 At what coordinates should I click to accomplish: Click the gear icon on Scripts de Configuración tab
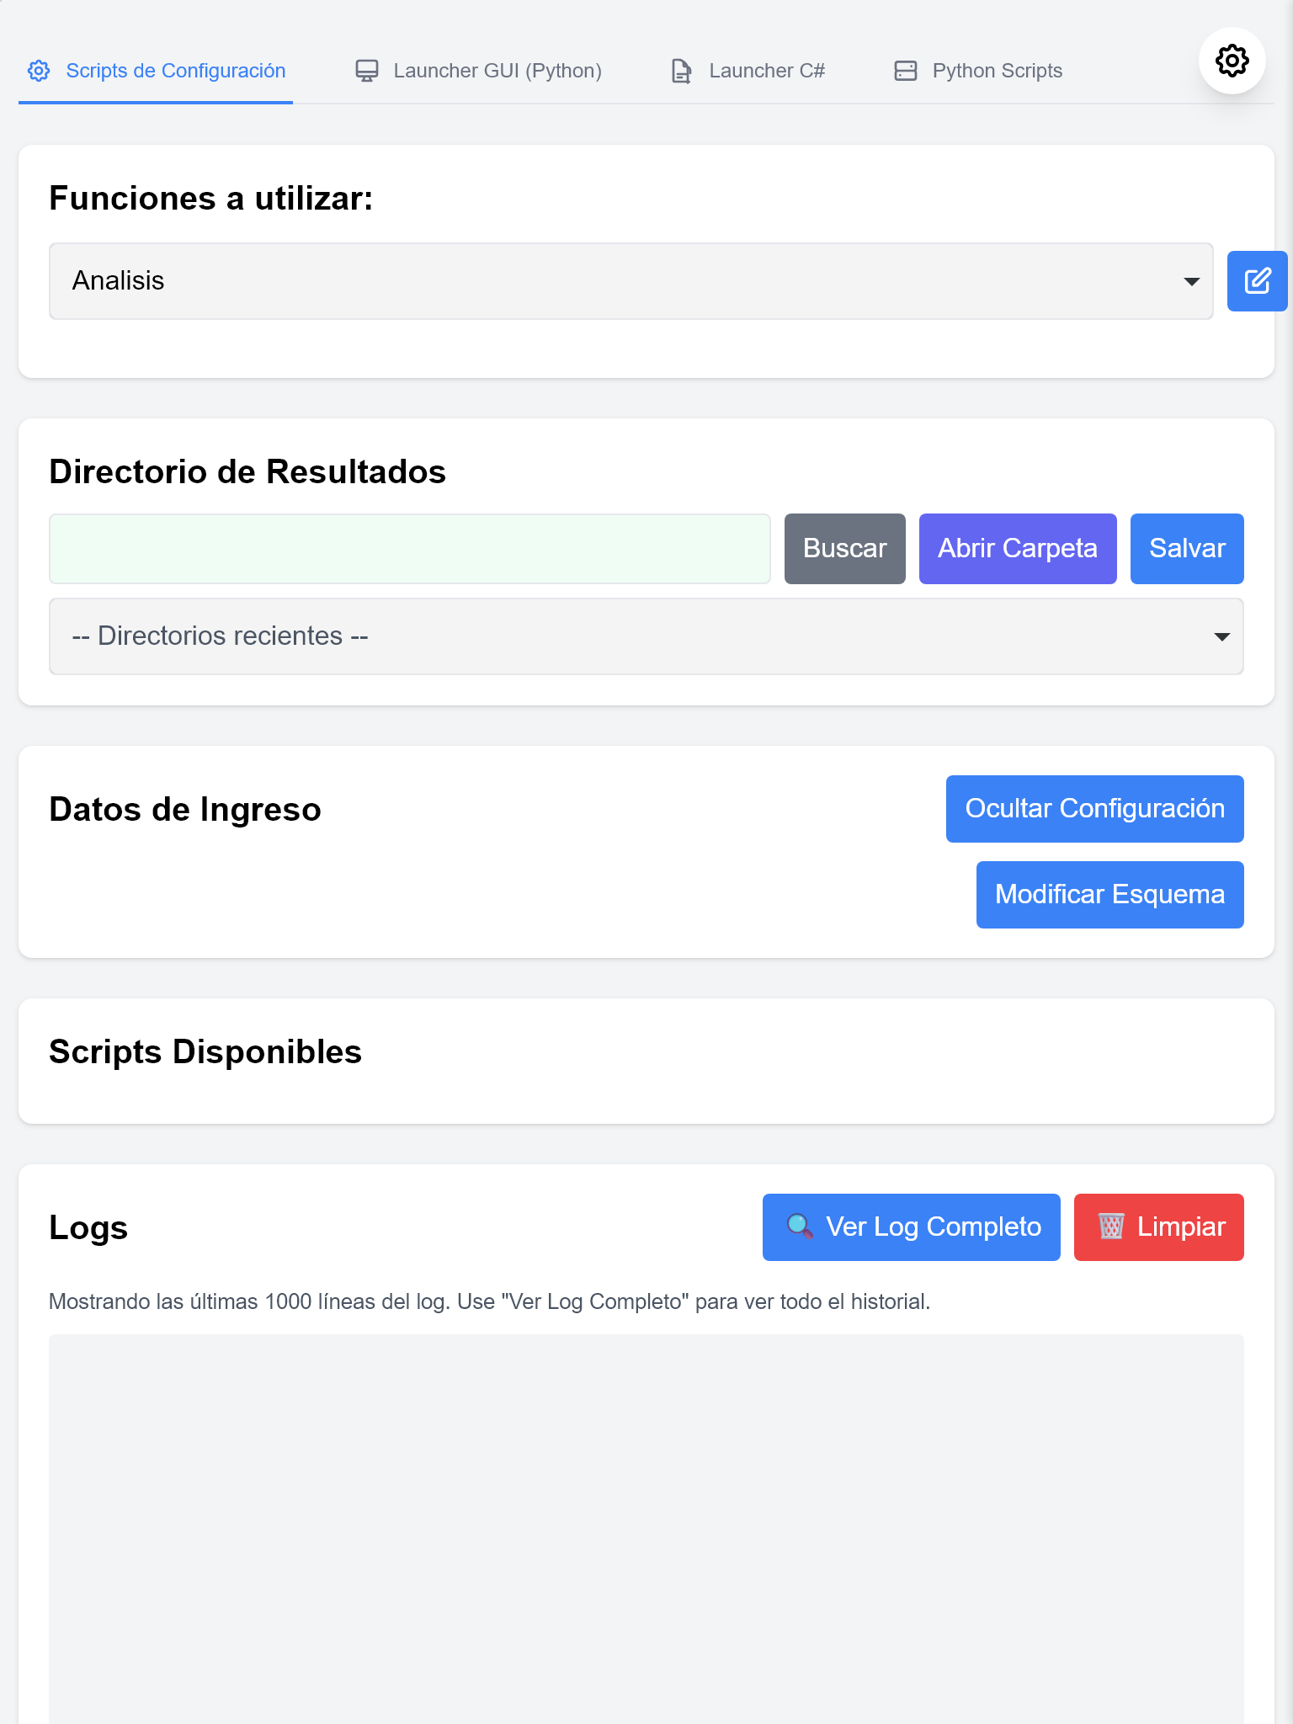[x=39, y=71]
